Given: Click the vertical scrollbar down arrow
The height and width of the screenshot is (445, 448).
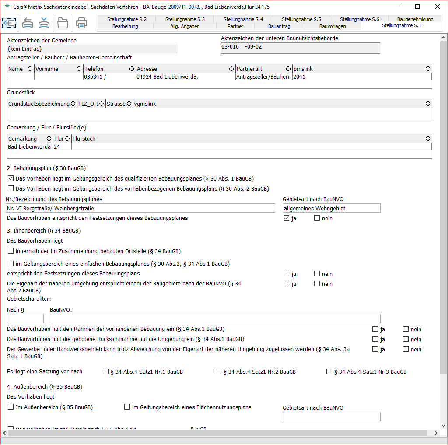Looking at the screenshot, I should [444, 425].
